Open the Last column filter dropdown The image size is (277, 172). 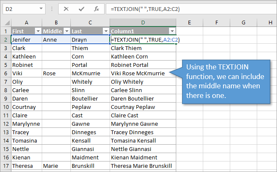coord(105,31)
